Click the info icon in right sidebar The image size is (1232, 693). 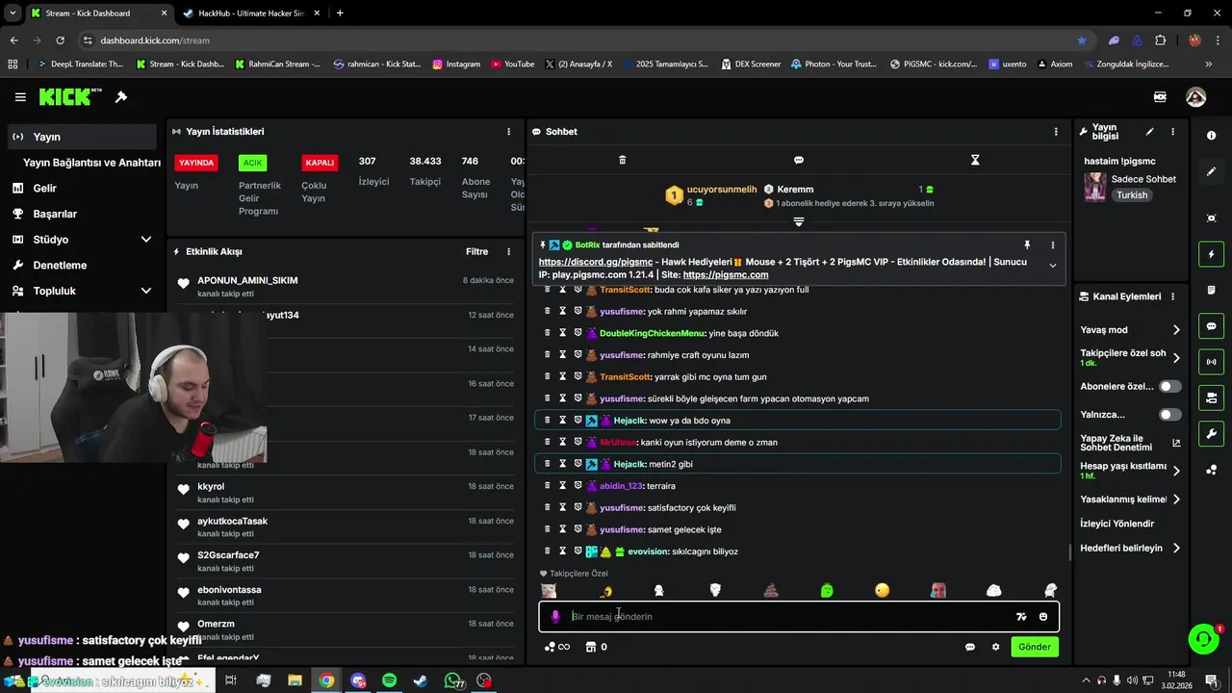tap(1211, 136)
